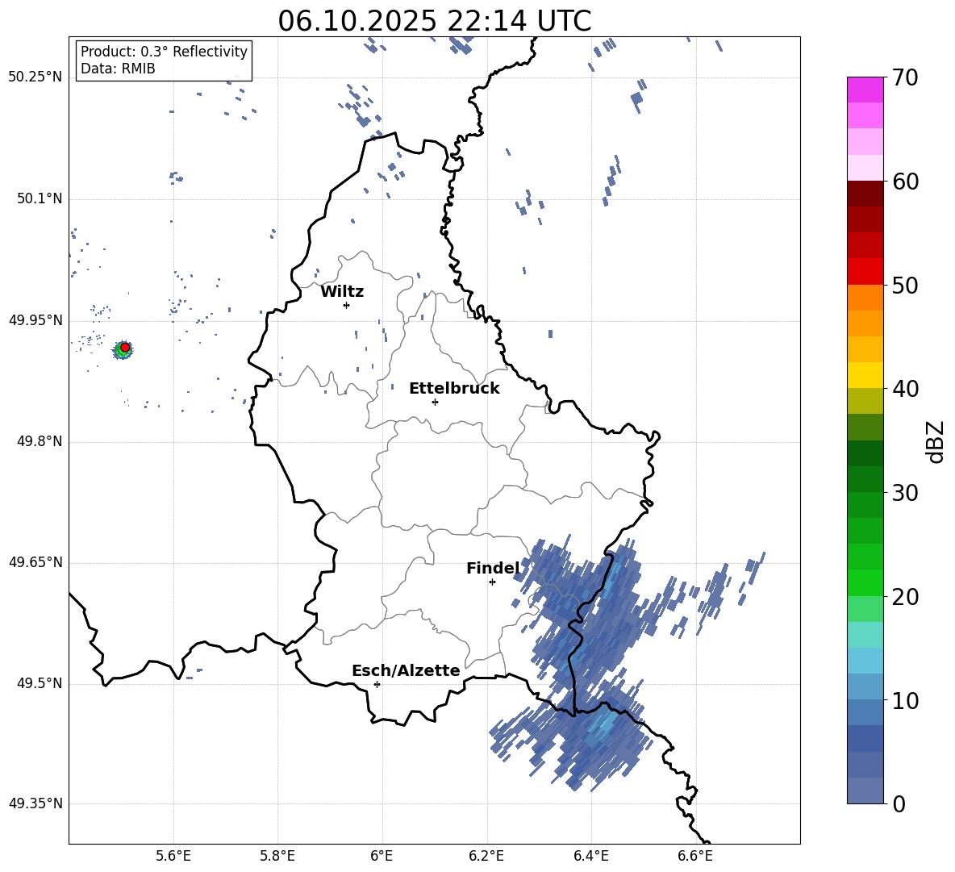The image size is (955, 872).
Task: Click the 0 colorbar tick label
Action: pos(899,804)
